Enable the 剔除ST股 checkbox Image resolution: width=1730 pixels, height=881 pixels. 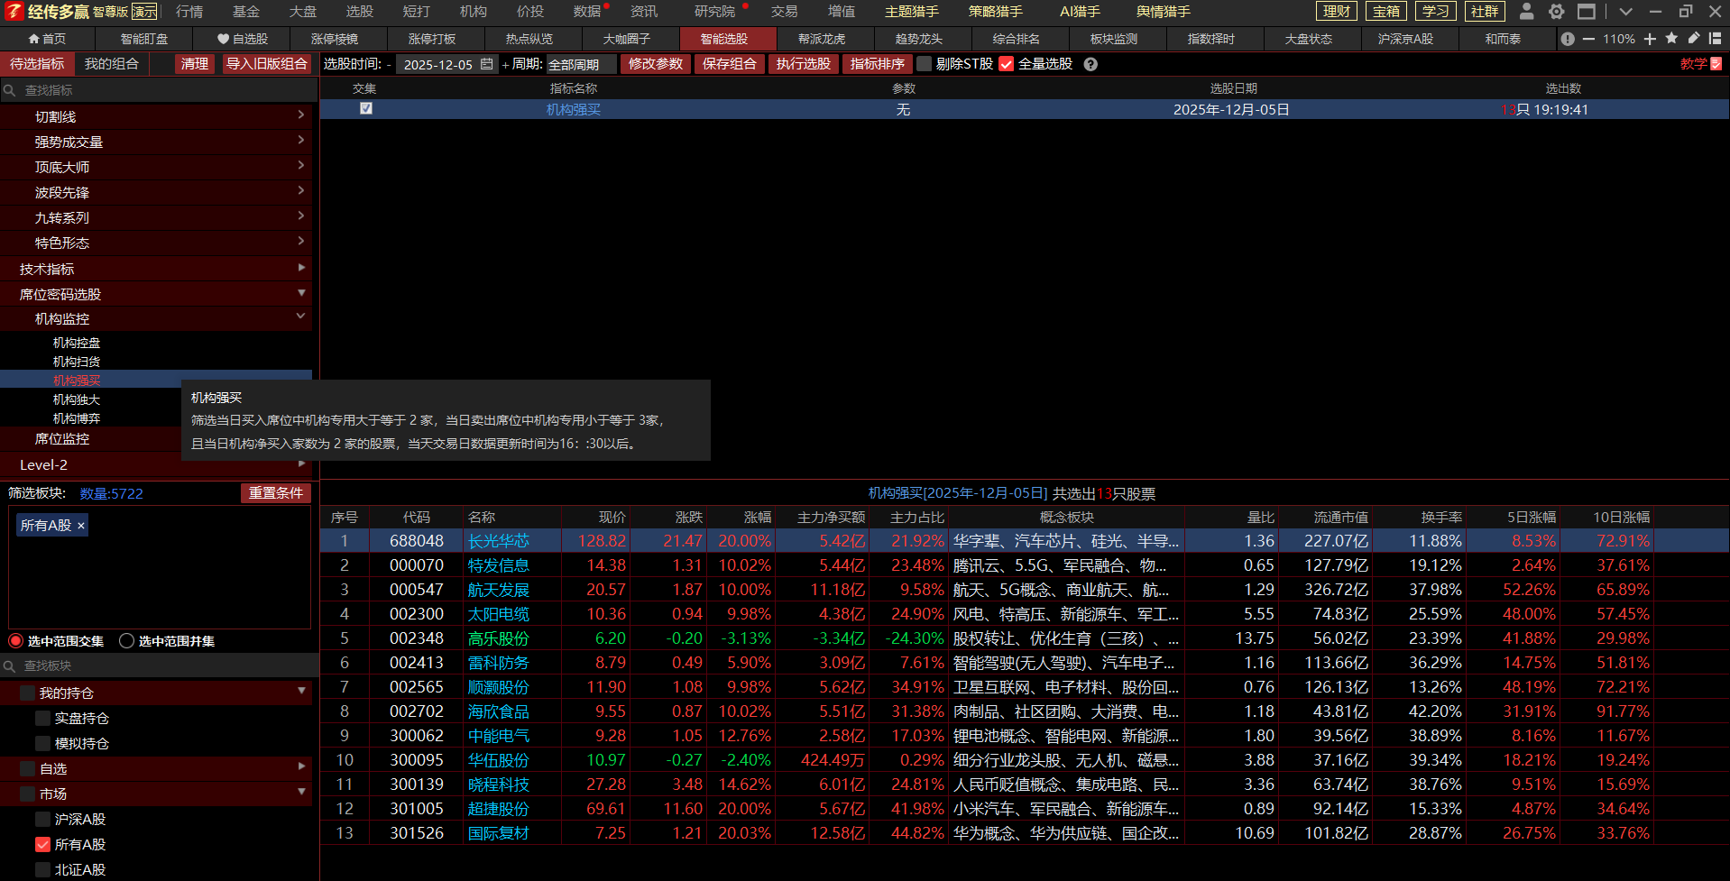pos(924,64)
